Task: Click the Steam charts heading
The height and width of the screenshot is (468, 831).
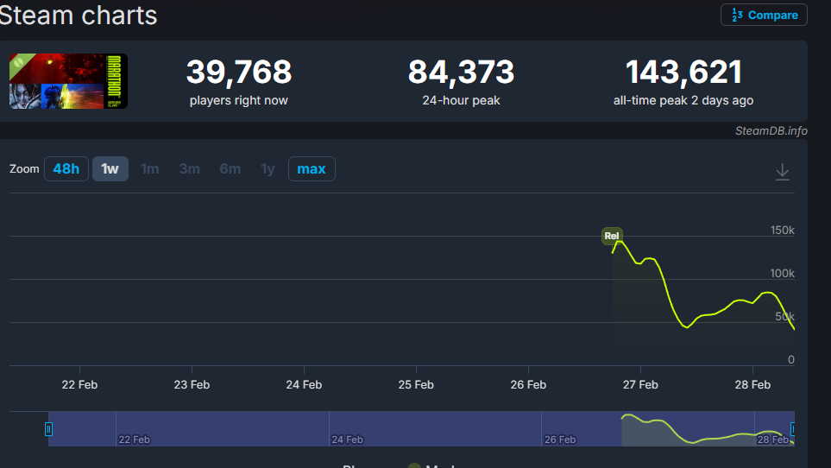Action: (79, 15)
